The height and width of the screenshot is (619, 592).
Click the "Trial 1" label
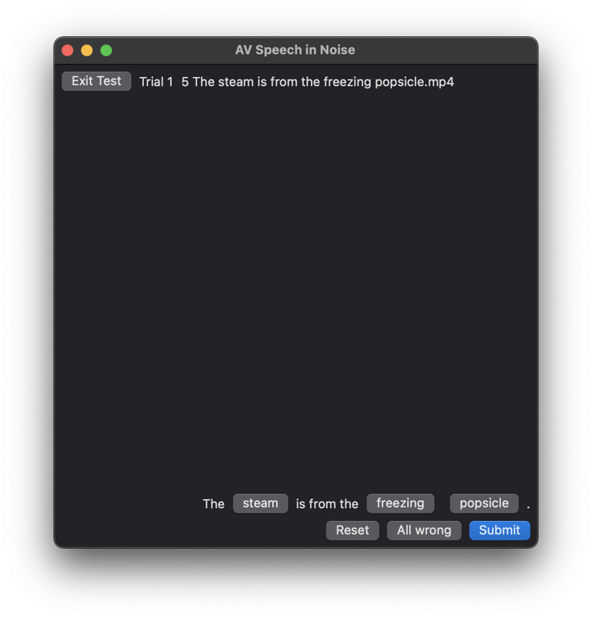click(156, 82)
